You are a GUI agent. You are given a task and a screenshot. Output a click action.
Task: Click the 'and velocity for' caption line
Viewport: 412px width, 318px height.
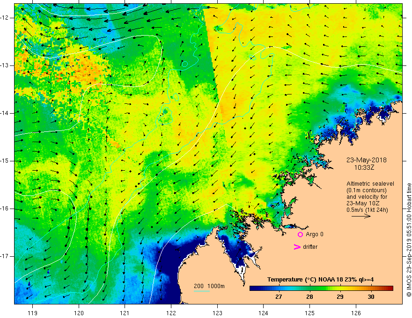367,197
